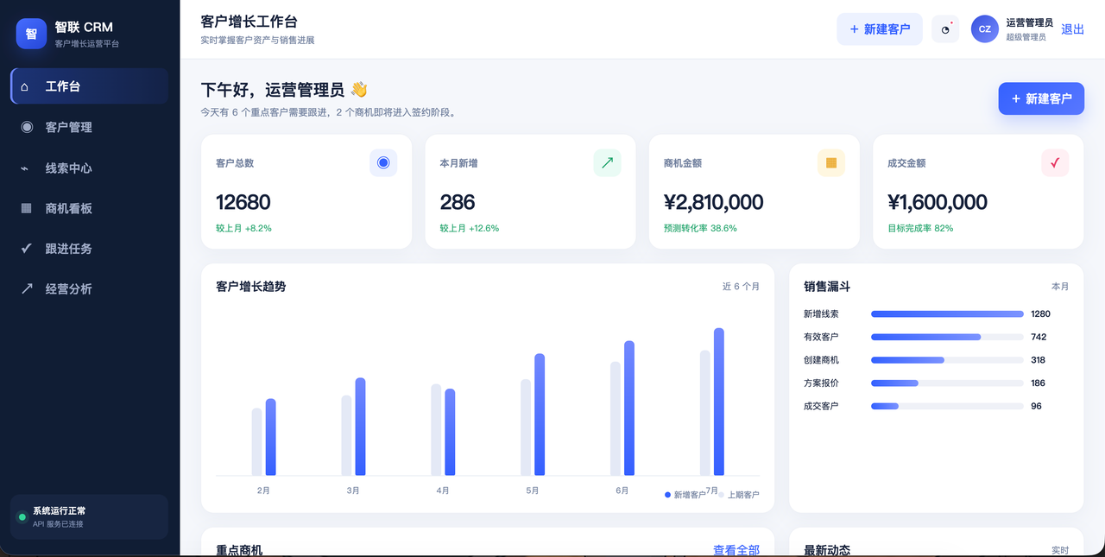Click the 预测转化率 38.6% text

pyautogui.click(x=700, y=229)
